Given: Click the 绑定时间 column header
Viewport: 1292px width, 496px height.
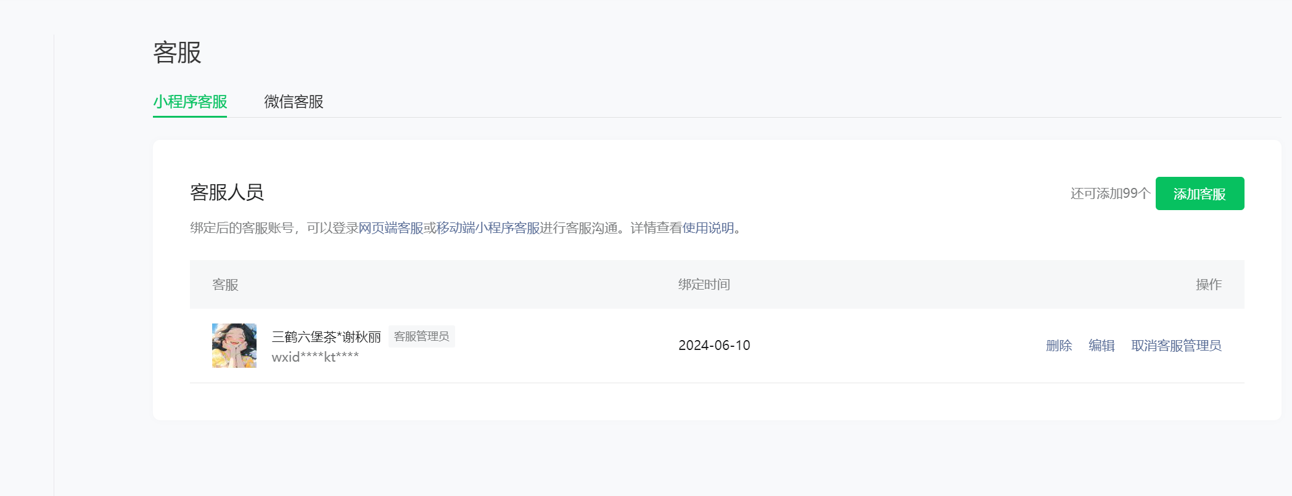Looking at the screenshot, I should (704, 285).
